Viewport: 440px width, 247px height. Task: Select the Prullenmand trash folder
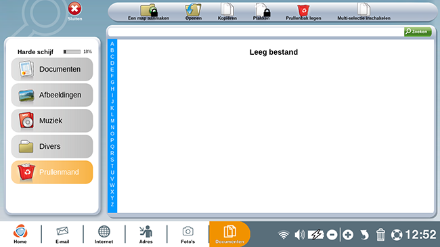pyautogui.click(x=52, y=172)
